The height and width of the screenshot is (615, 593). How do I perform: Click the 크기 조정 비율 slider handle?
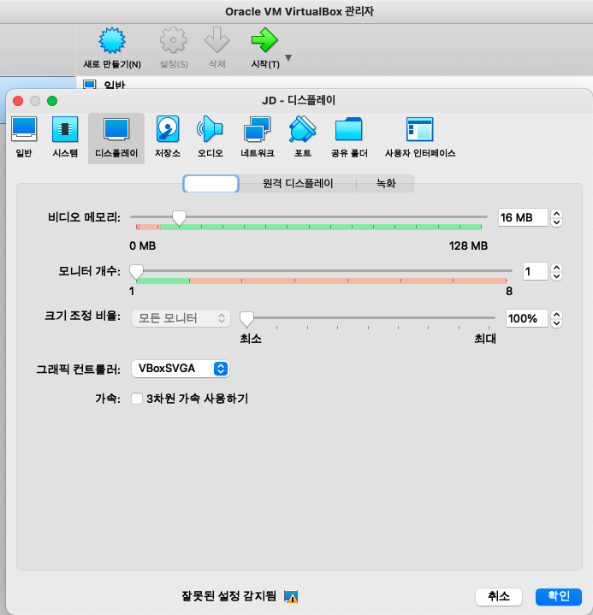pyautogui.click(x=246, y=319)
